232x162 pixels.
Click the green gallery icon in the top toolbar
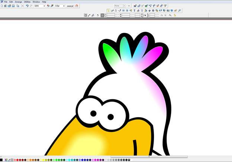[x=146, y=6]
